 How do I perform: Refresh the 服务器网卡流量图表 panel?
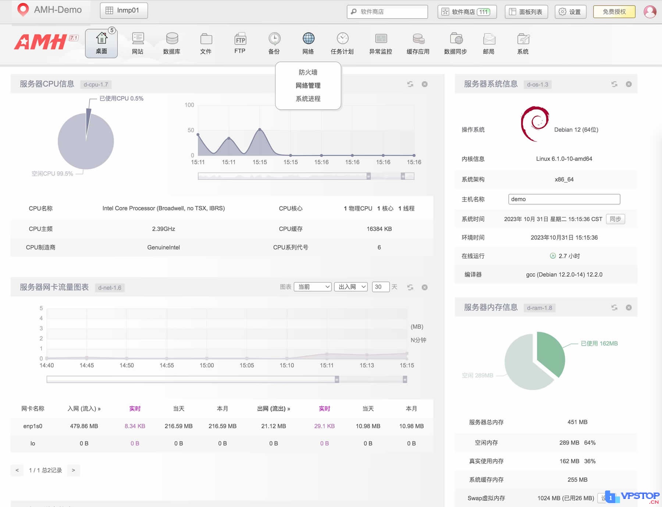coord(410,287)
